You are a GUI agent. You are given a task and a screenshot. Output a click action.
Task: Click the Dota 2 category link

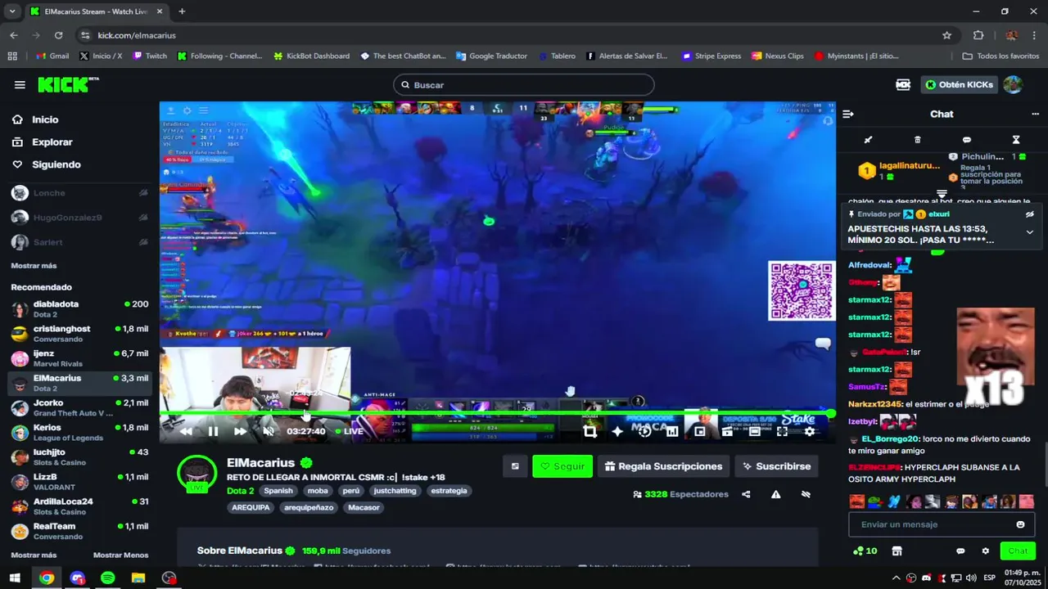pyautogui.click(x=241, y=491)
